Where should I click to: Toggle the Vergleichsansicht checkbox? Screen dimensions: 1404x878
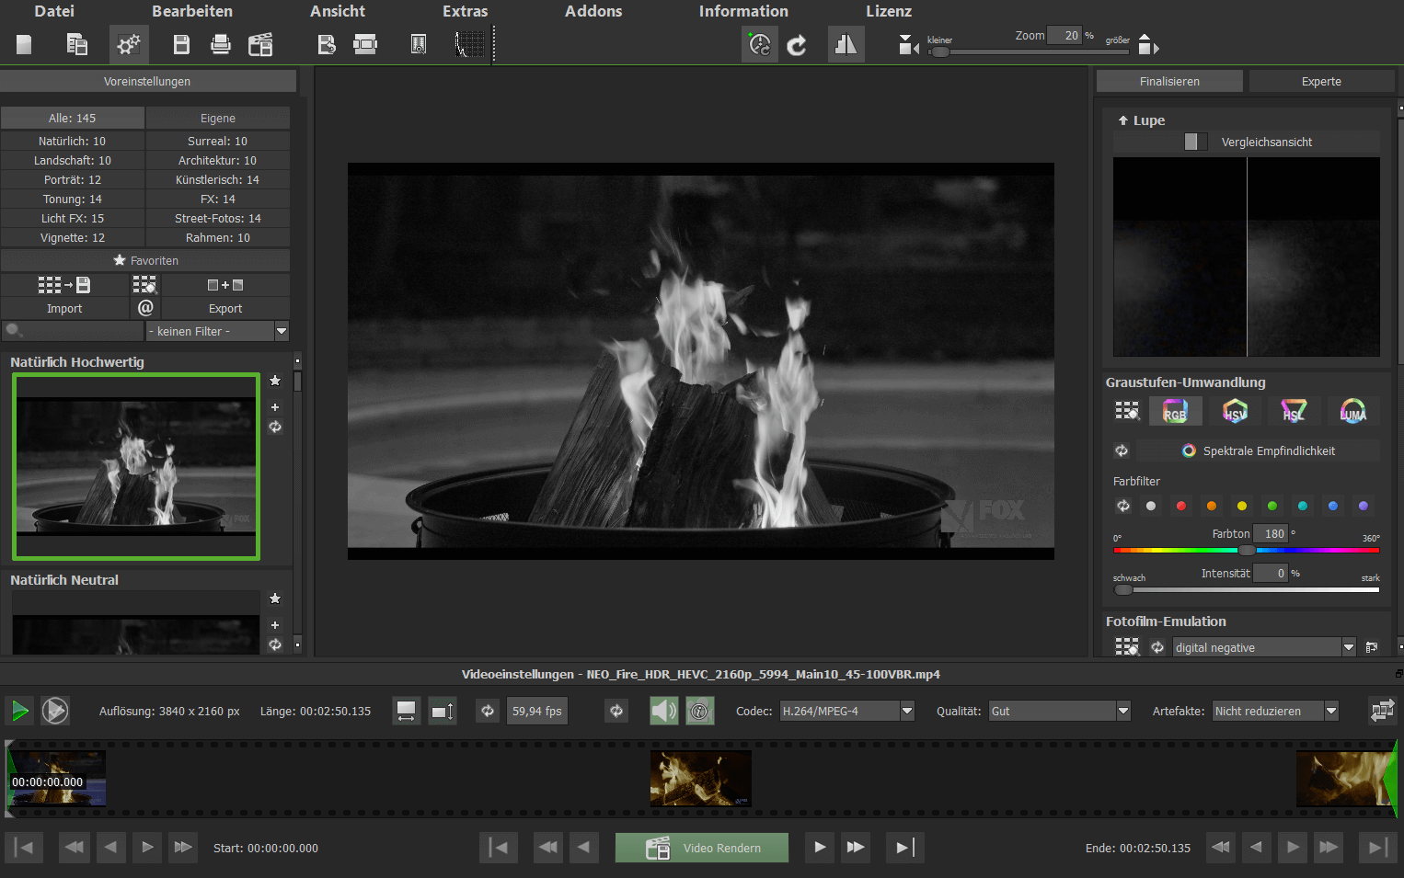(1196, 142)
